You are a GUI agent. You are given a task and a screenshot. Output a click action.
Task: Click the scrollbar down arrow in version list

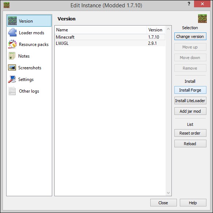click(x=168, y=193)
